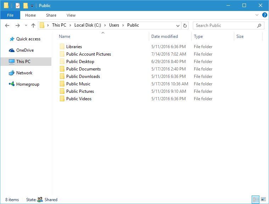Sort by the Date modified column header

164,36
